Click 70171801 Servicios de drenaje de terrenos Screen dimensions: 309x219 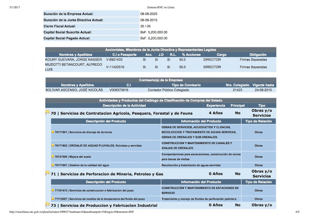[83, 132]
